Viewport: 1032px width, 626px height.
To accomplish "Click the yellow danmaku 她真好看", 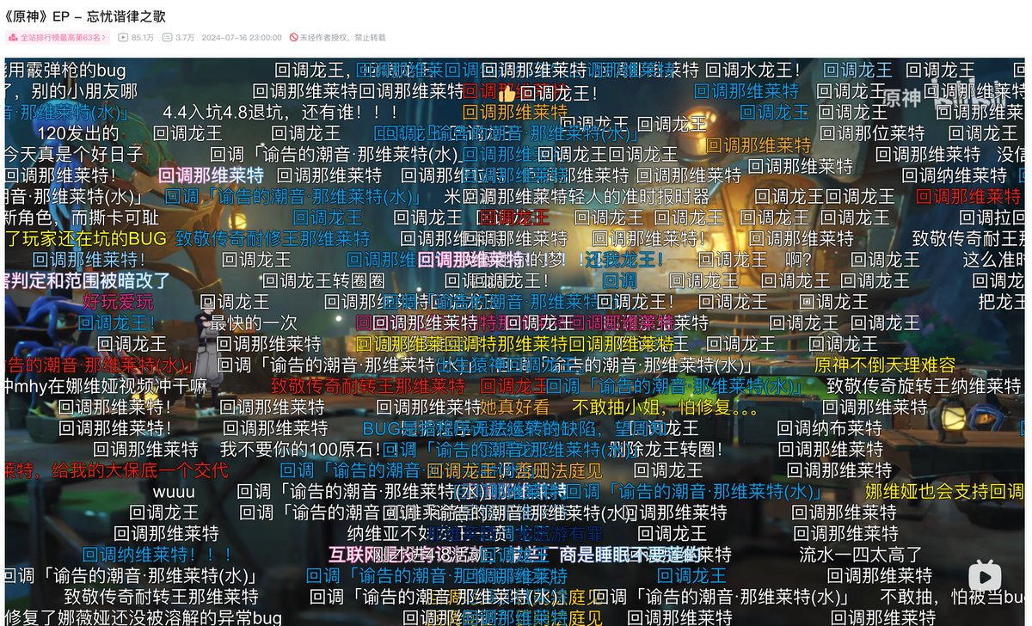I will (514, 407).
